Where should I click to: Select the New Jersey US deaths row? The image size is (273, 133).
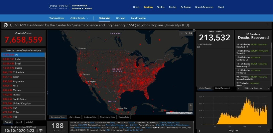(253, 65)
